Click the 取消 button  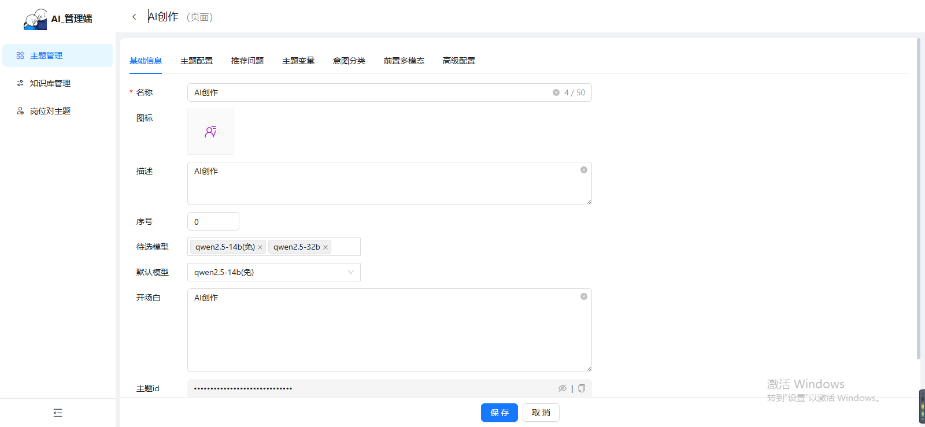[x=541, y=413]
